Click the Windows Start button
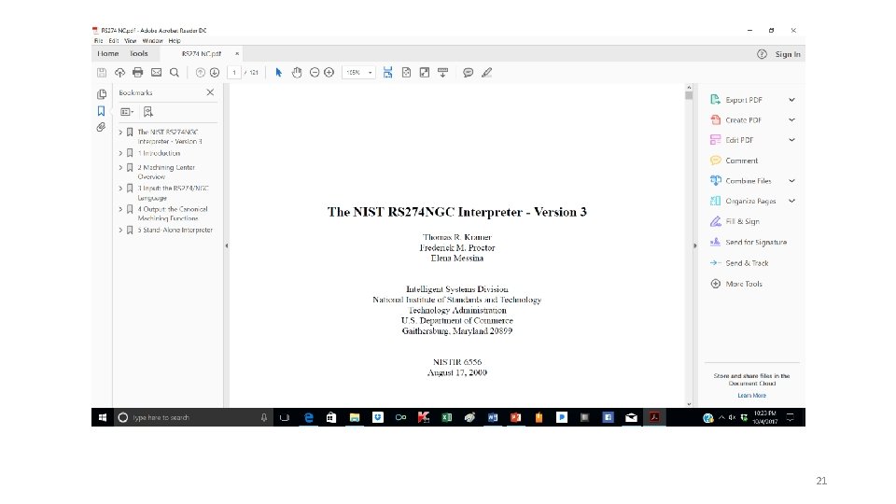The image size is (896, 504). (x=103, y=418)
